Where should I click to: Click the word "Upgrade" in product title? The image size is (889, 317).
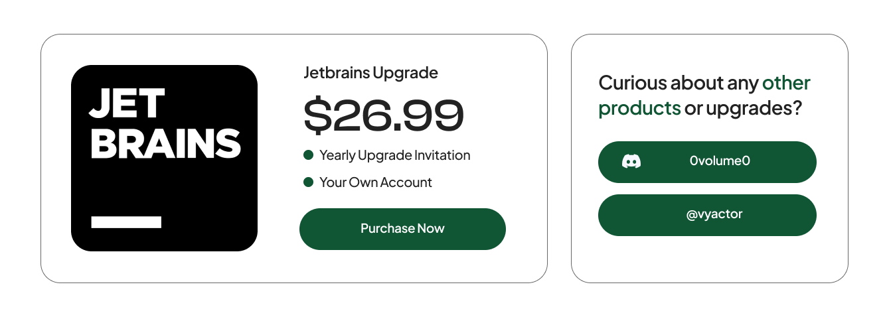(x=405, y=72)
